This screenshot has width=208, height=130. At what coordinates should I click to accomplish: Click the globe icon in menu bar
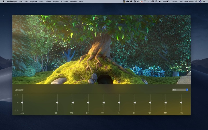pos(135,2)
